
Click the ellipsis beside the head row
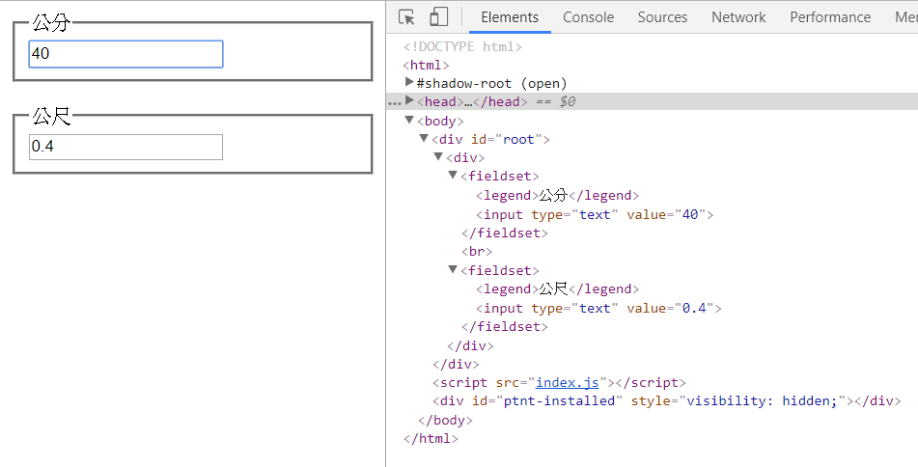(x=393, y=101)
